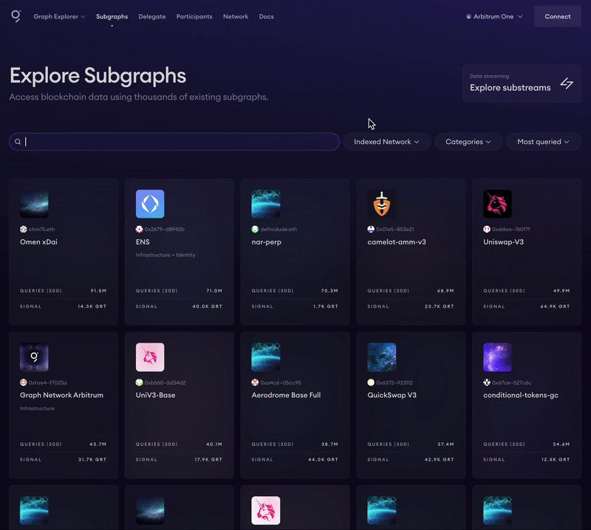591x530 pixels.
Task: Open the UniV3-Base subgraph title
Action: tap(155, 395)
